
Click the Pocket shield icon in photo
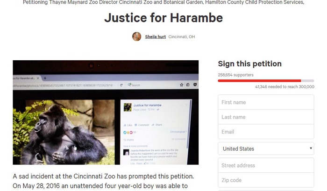[195, 85]
